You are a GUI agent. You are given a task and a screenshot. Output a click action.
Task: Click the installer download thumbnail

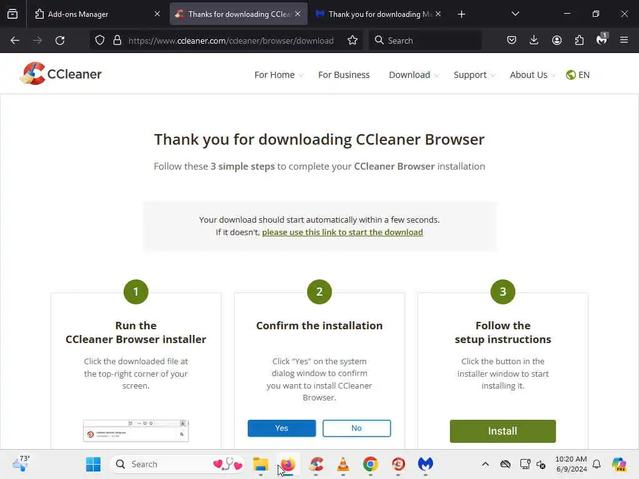[135, 430]
